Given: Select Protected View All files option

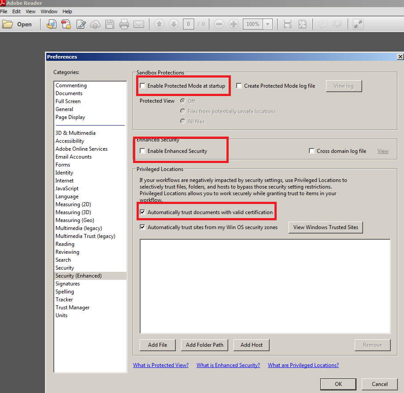Looking at the screenshot, I should pos(183,121).
